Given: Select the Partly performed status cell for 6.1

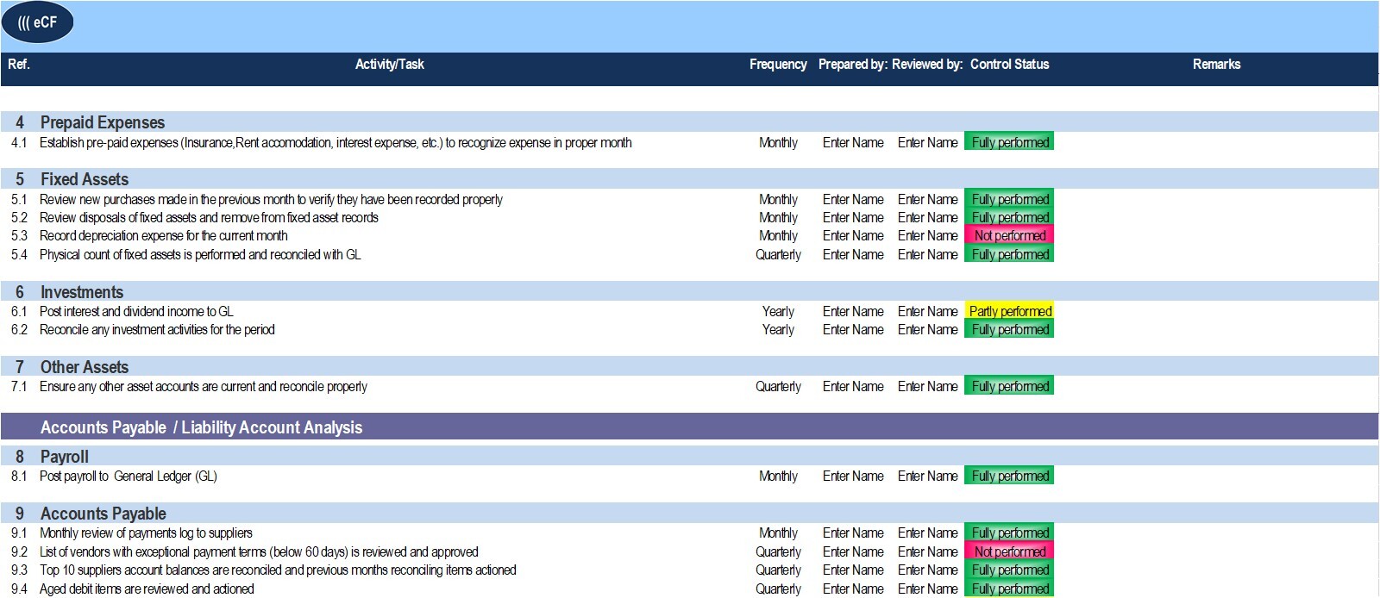Looking at the screenshot, I should coord(1009,311).
